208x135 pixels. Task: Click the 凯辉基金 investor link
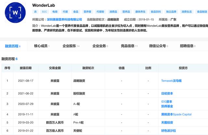click(x=167, y=106)
